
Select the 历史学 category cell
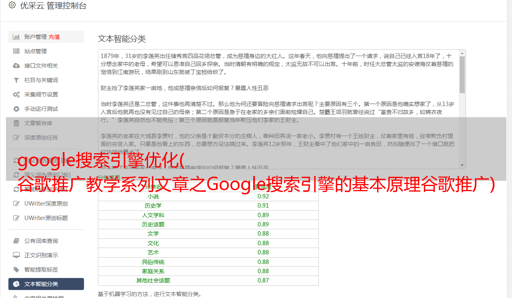point(153,206)
